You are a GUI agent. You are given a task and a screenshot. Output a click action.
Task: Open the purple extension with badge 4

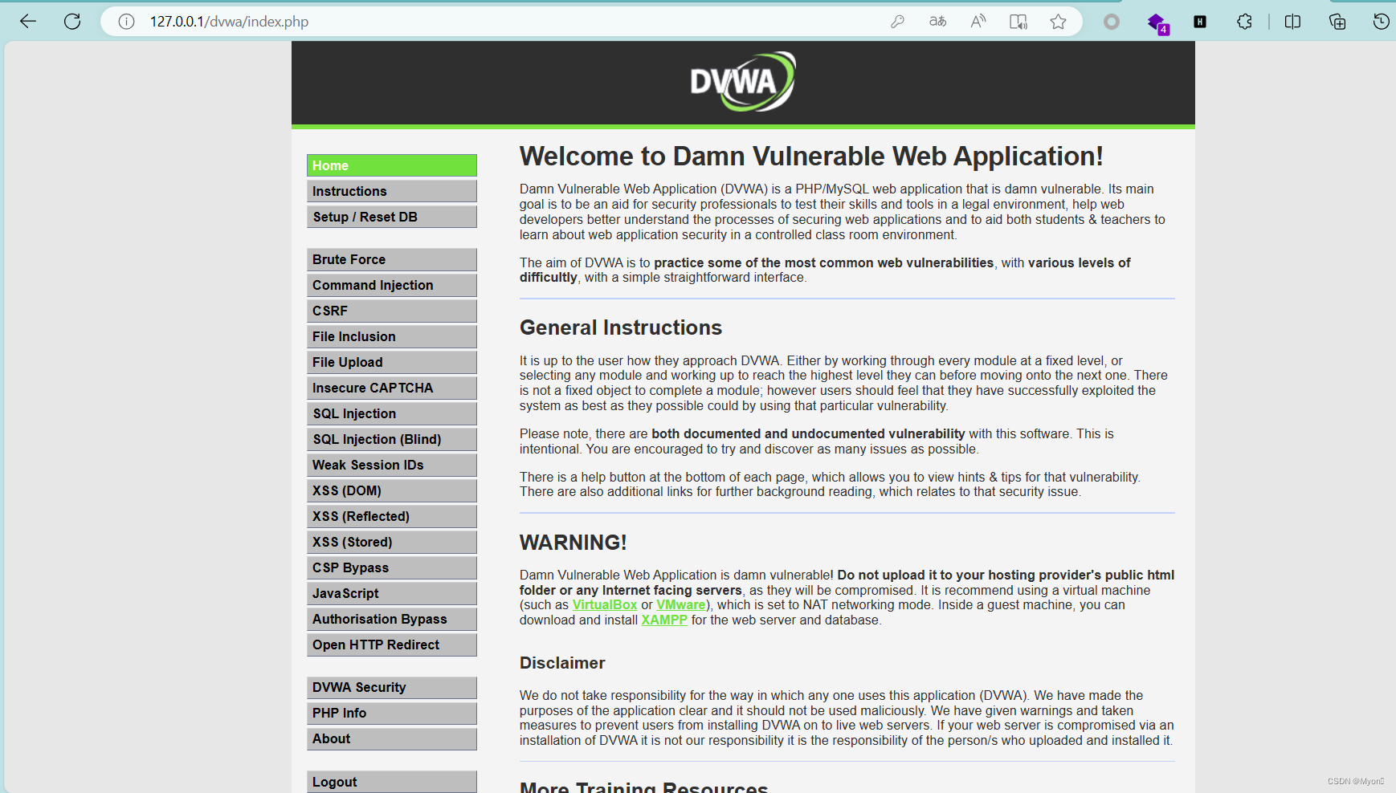tap(1157, 22)
